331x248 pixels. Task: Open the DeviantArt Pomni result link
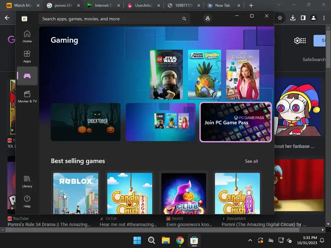tap(264, 224)
